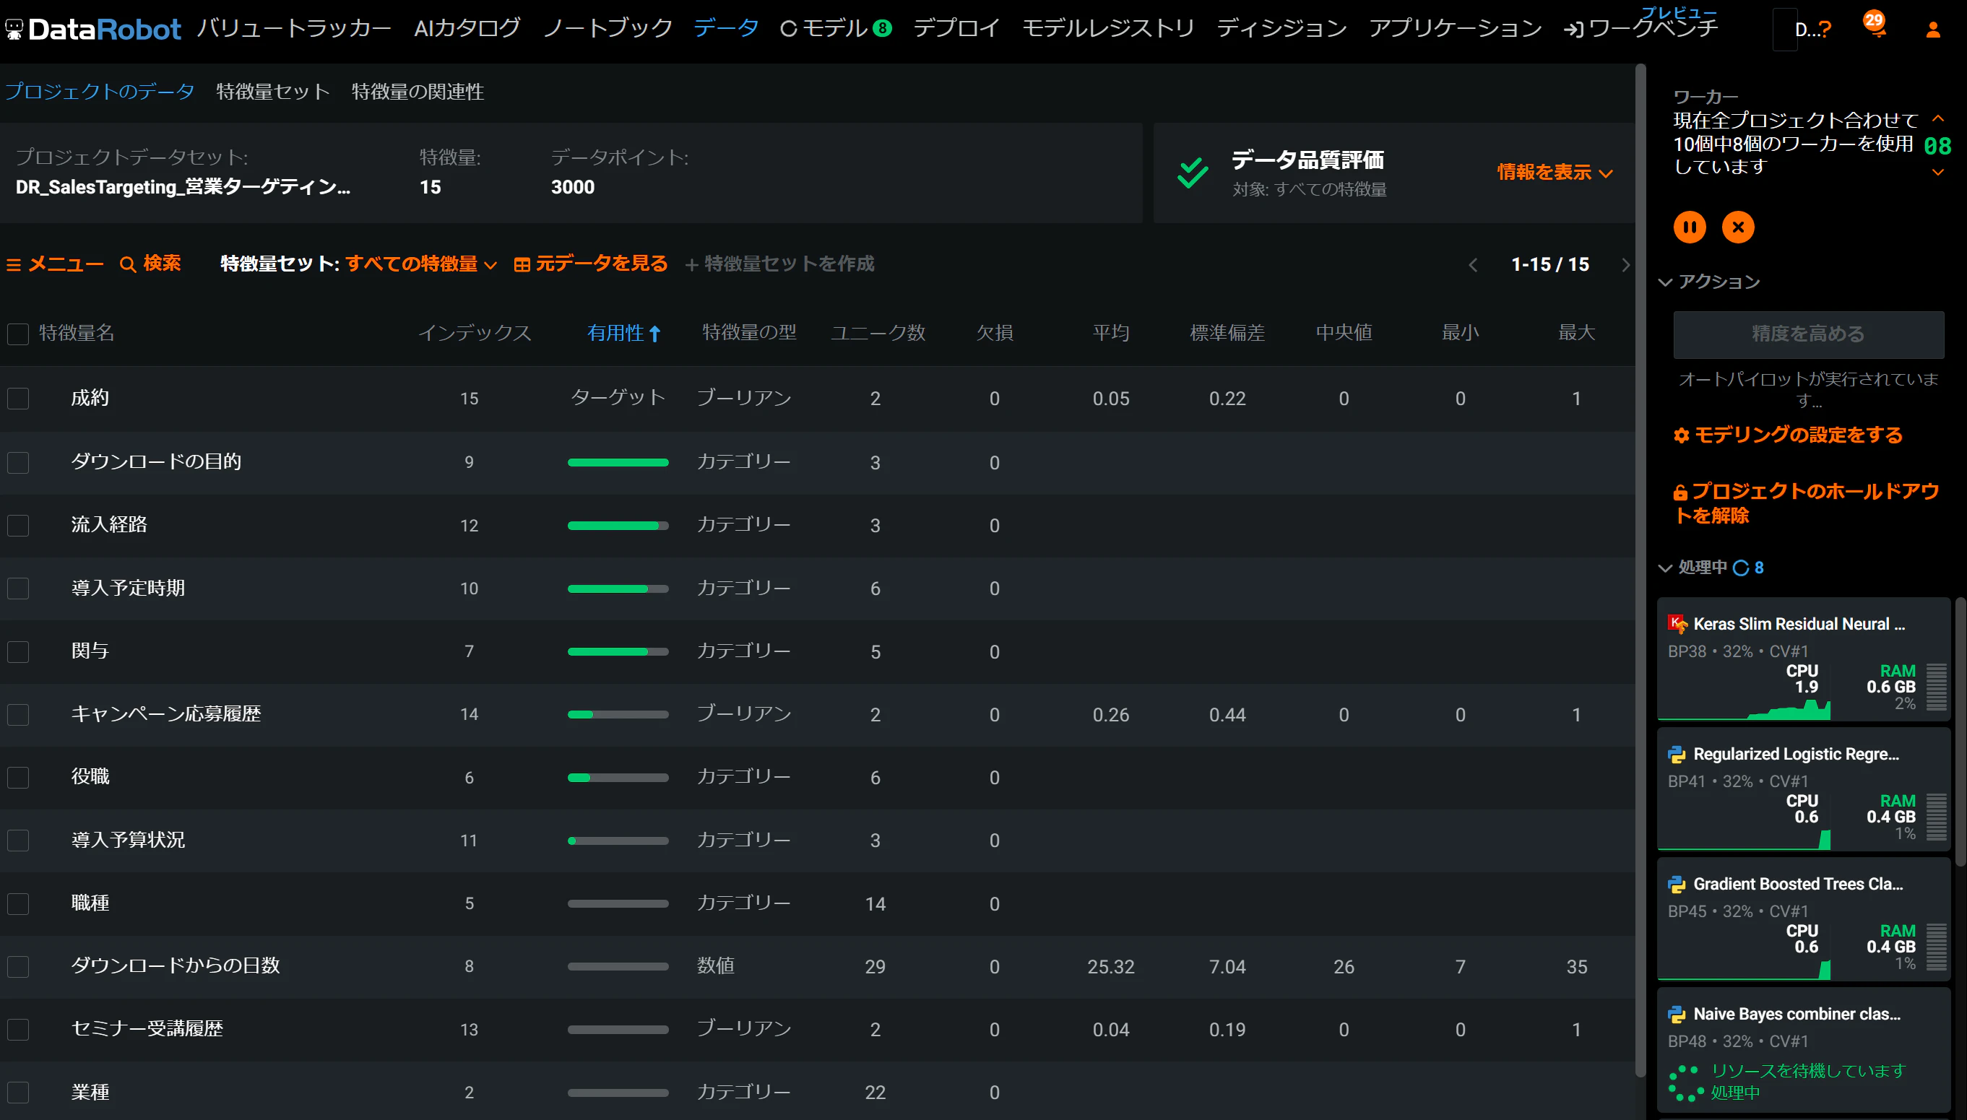Switch to the 特徴量の関連性 tab
This screenshot has height=1120, width=1967.
pos(418,92)
